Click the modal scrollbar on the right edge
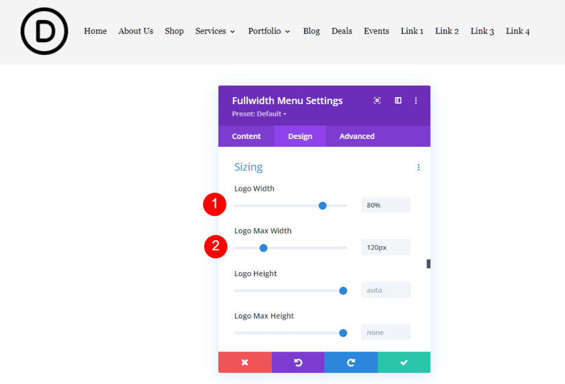Screen dimensions: 565x384 [428, 263]
